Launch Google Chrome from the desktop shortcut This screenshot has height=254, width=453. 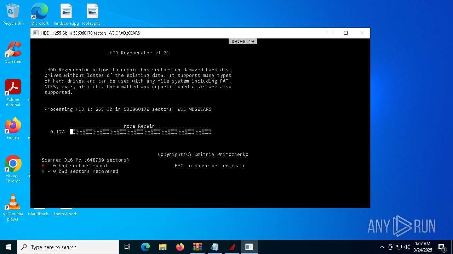[x=13, y=169]
